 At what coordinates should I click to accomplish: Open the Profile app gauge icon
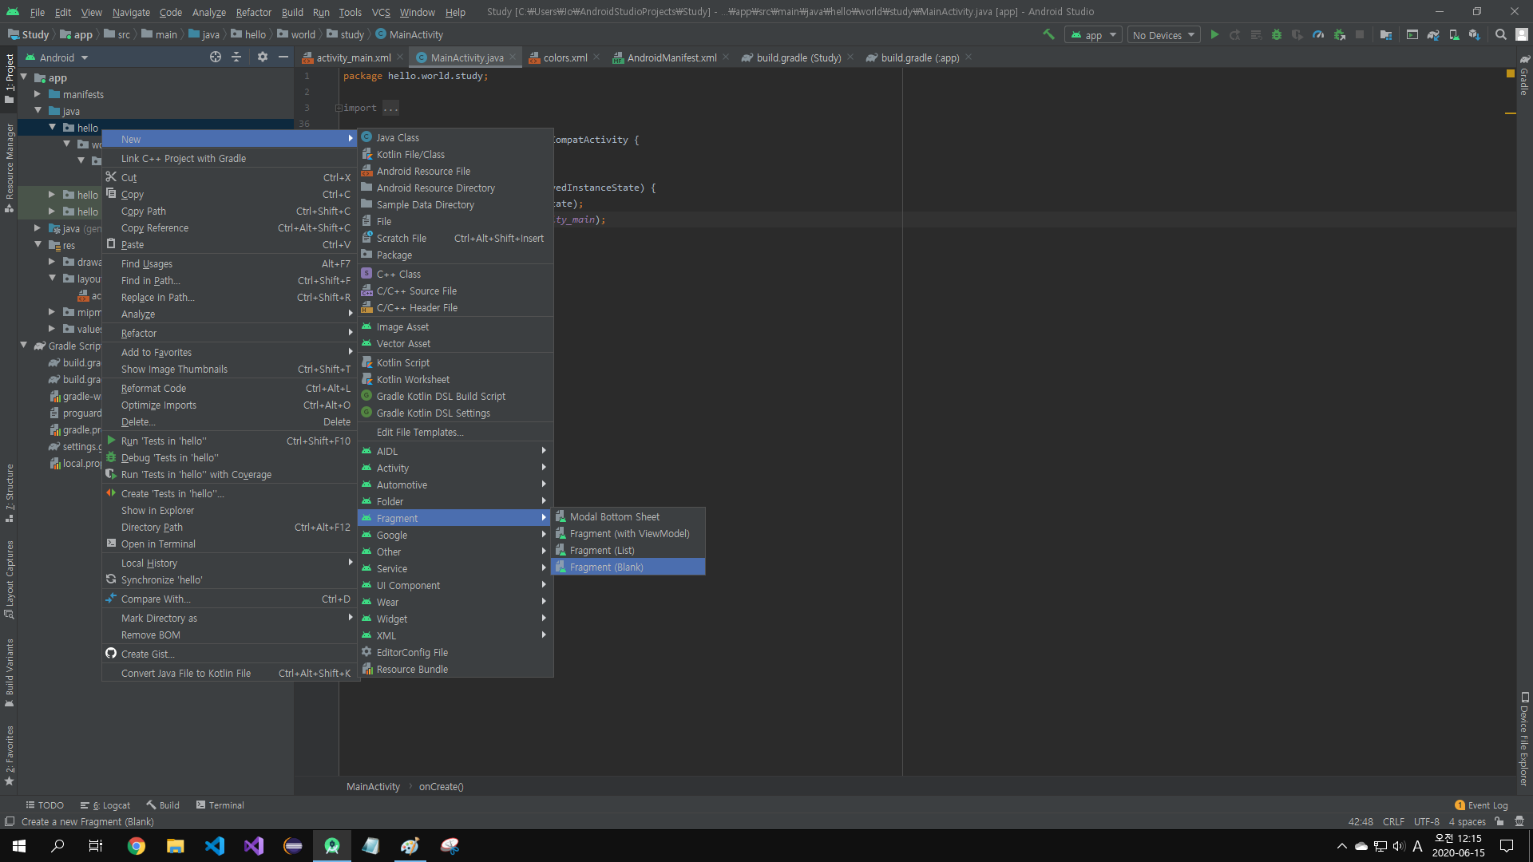click(x=1318, y=34)
